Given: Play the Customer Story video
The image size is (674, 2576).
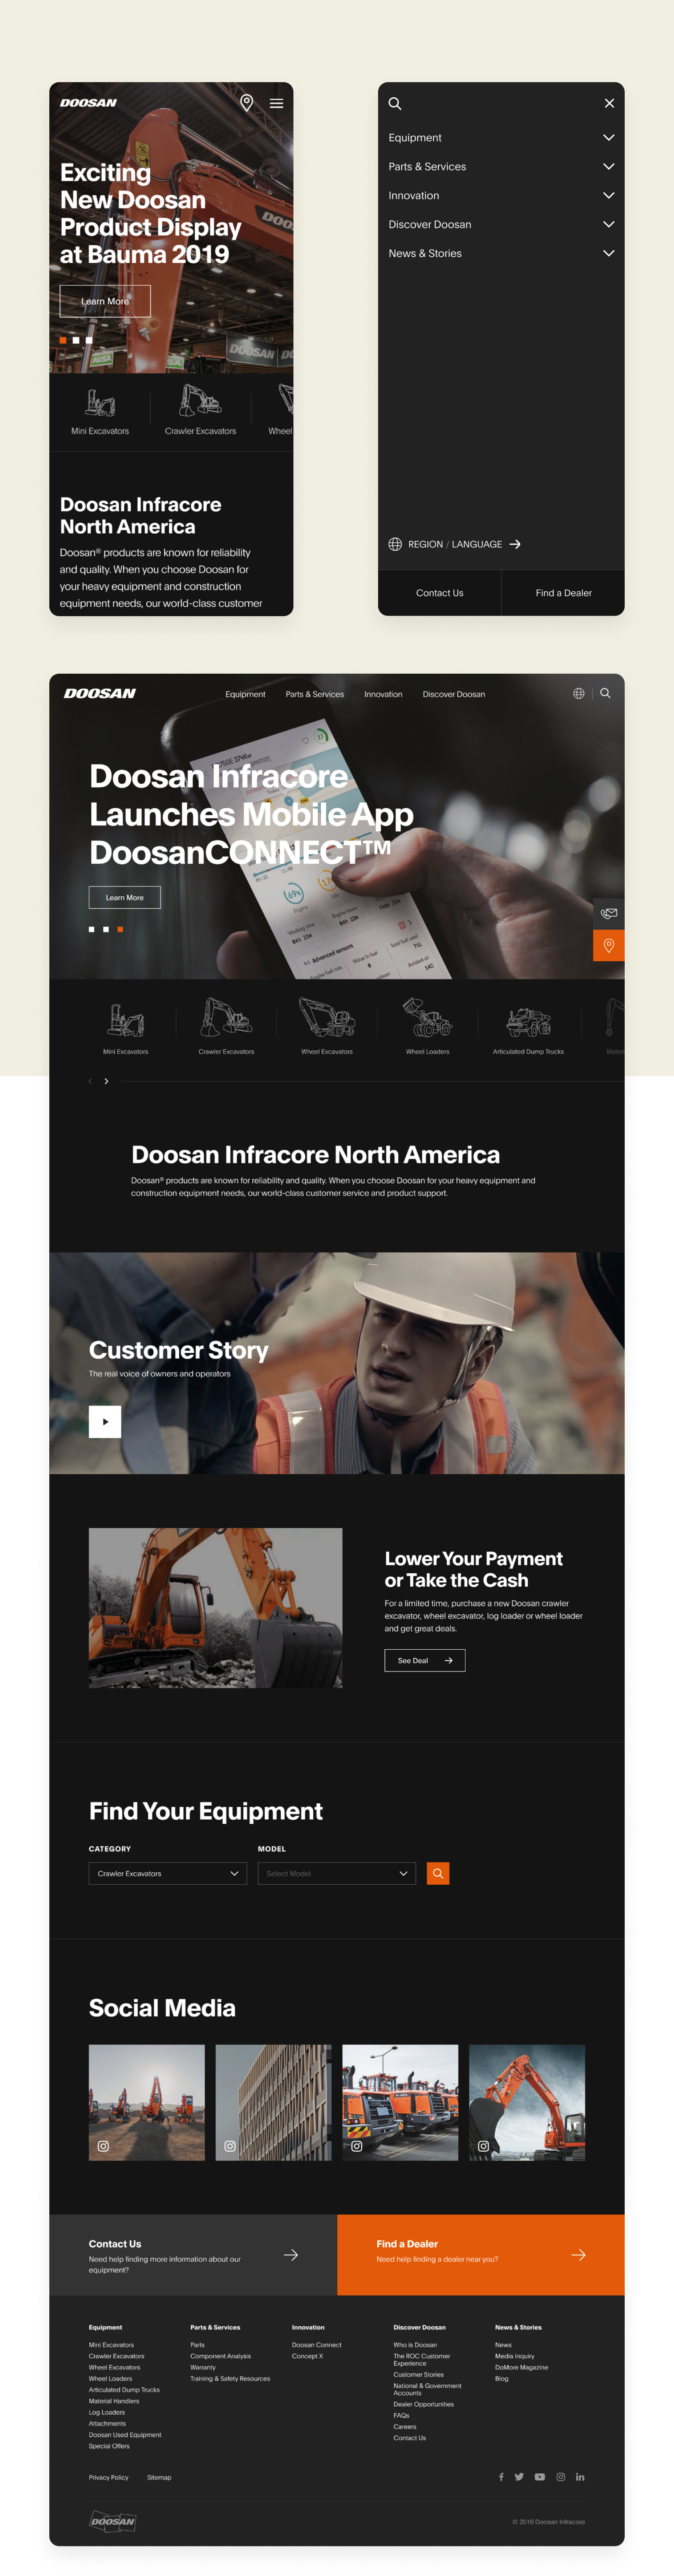Looking at the screenshot, I should click(105, 1421).
